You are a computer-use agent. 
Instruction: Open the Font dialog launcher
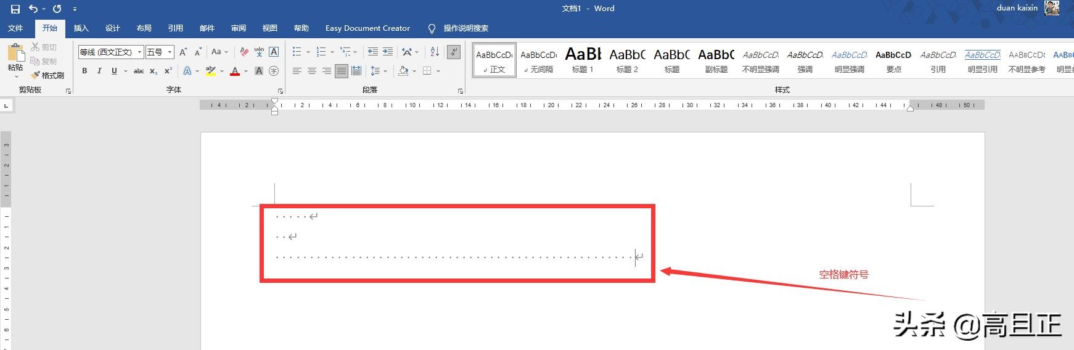[x=281, y=91]
